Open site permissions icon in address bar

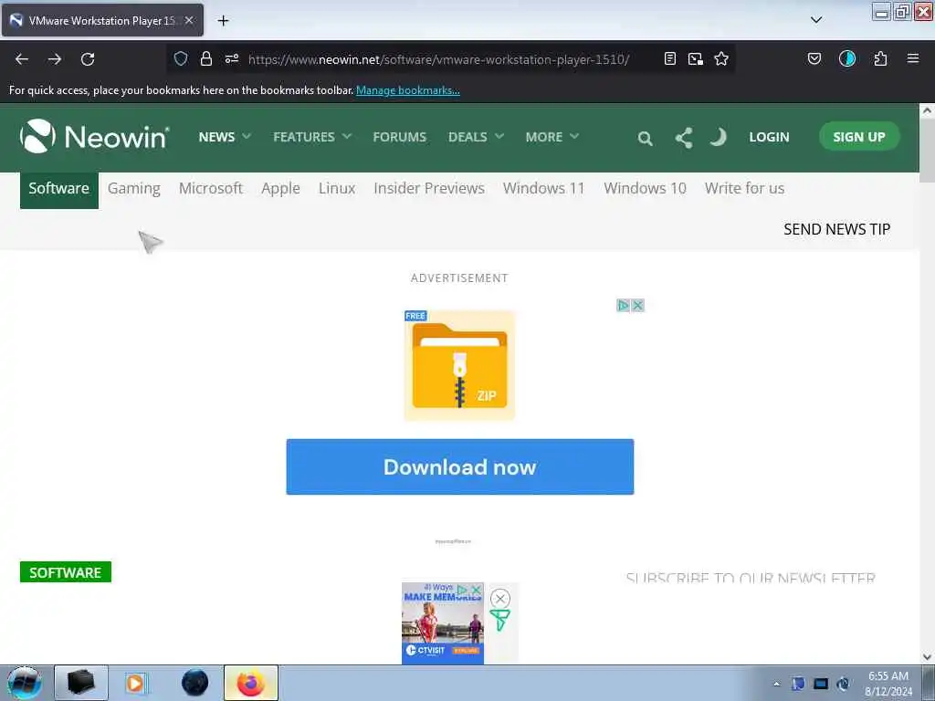232,58
